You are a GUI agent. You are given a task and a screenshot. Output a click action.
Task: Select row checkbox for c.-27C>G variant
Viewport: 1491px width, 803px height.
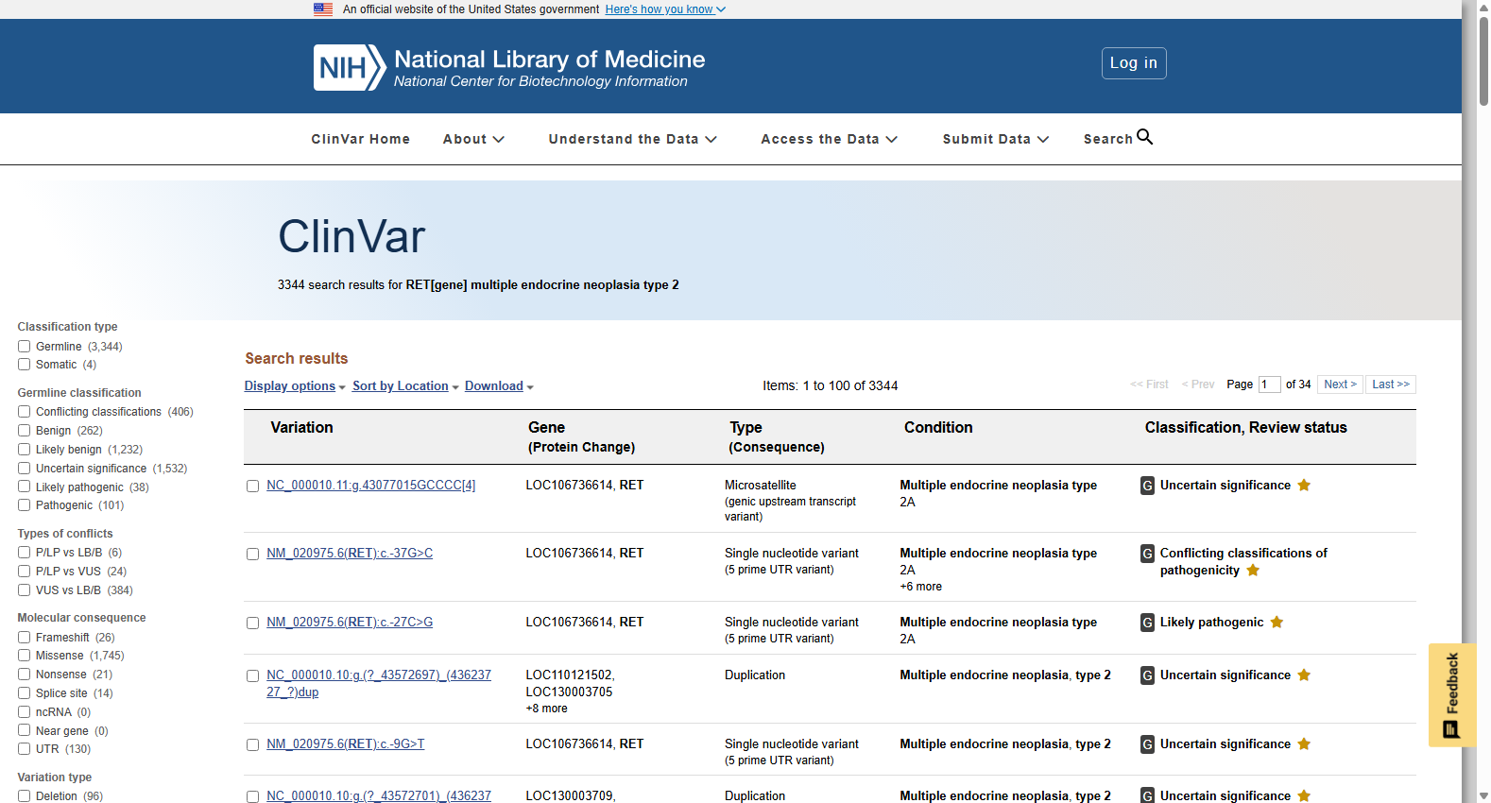(x=253, y=624)
